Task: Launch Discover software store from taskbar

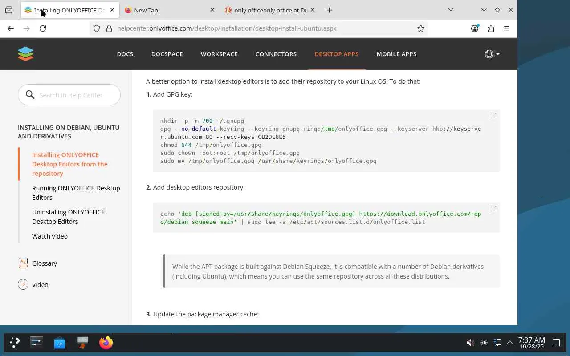Action: [x=60, y=342]
